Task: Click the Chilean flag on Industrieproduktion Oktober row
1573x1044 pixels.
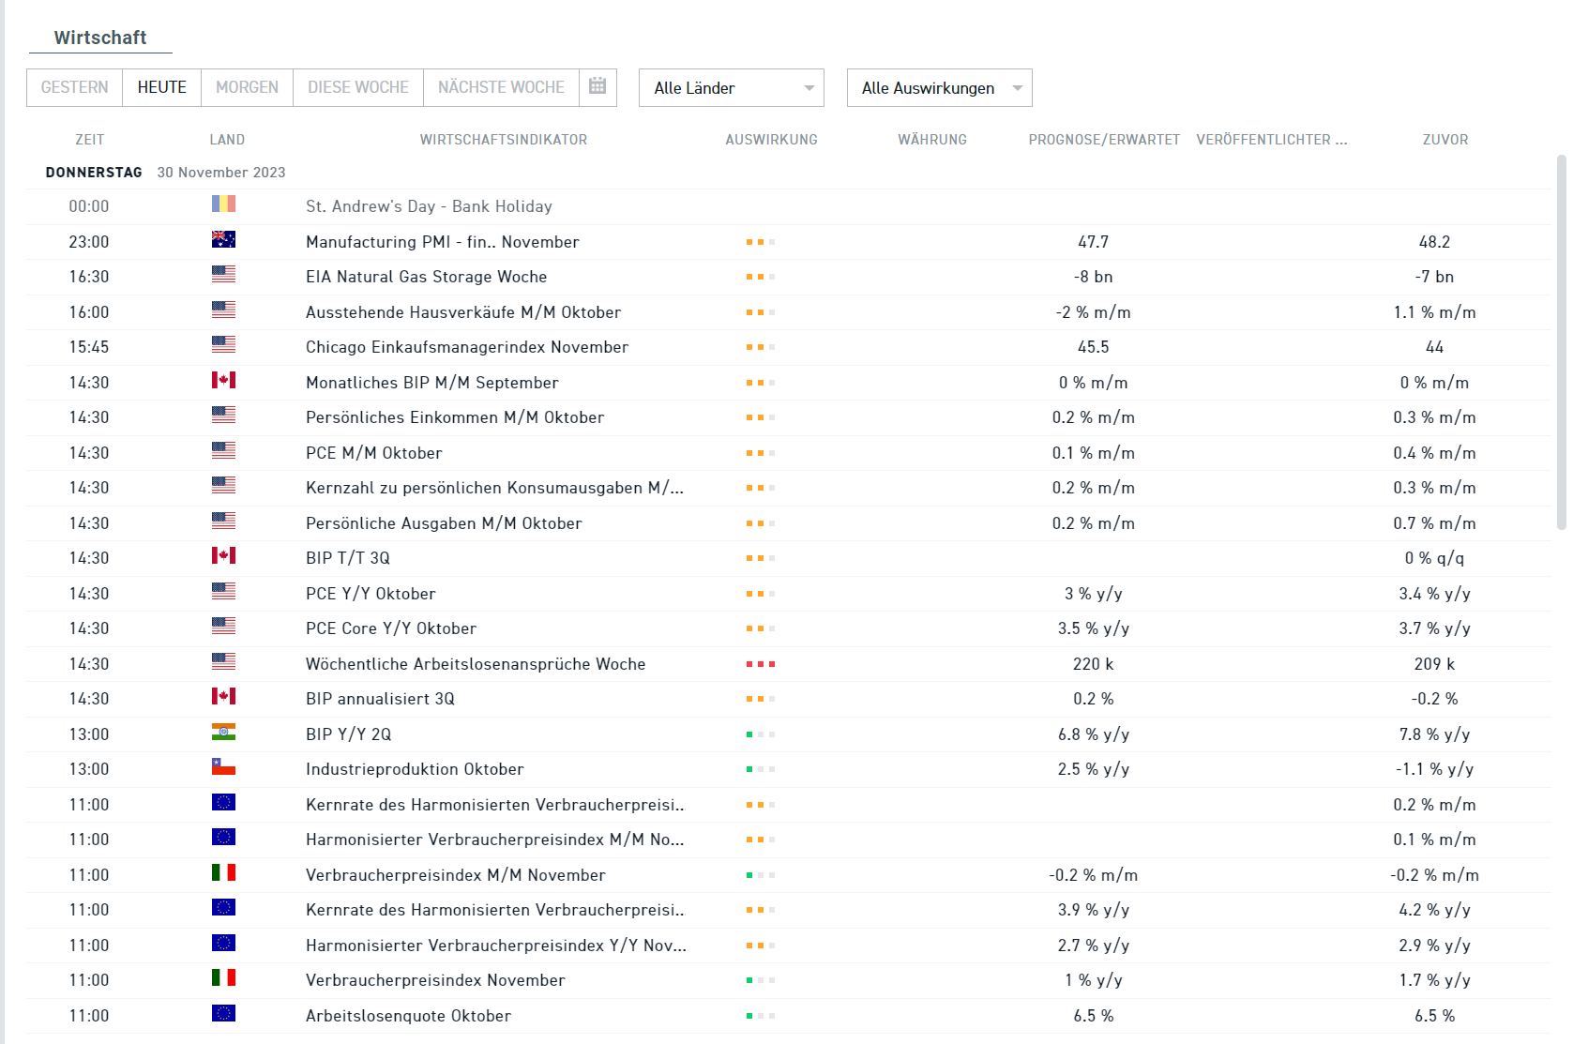Action: (223, 767)
